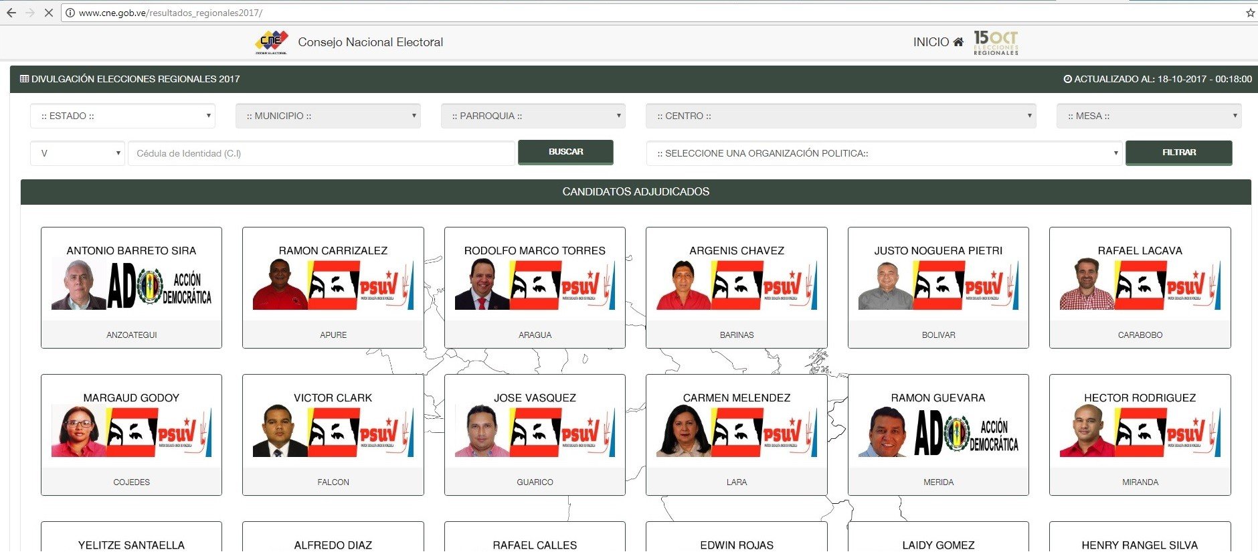Click the Cédula de Identidad input field
Viewport: 1258px width, 554px height.
click(321, 153)
